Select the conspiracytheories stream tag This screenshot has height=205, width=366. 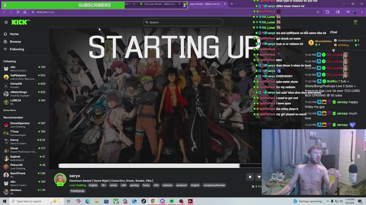[214, 185]
